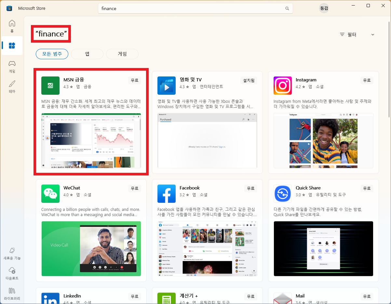Viewport: 391px width, 304px height.
Task: Select the 모든 범주 category tab
Action: 52,54
